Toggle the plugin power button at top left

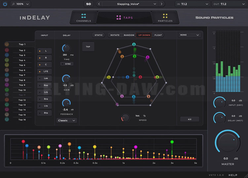[5, 4]
